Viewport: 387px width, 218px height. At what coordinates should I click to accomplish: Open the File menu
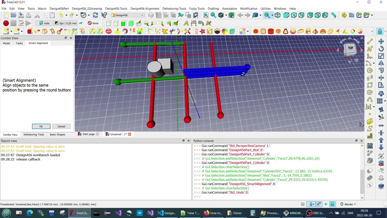point(4,8)
